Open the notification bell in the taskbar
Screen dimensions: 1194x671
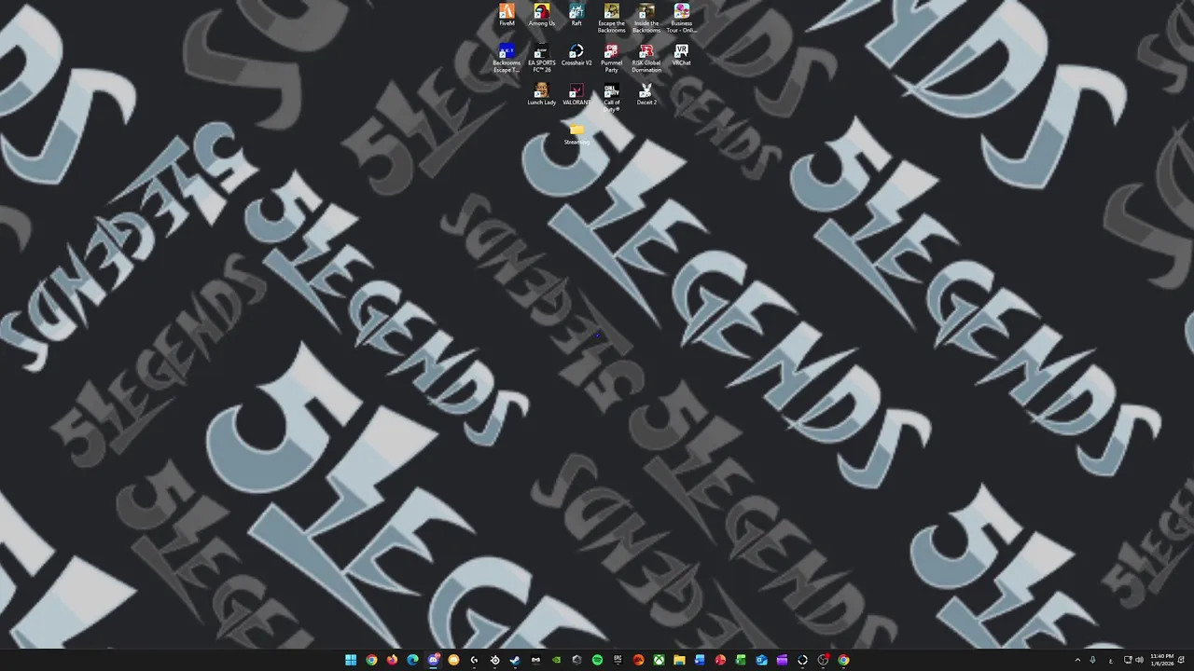tap(1183, 660)
